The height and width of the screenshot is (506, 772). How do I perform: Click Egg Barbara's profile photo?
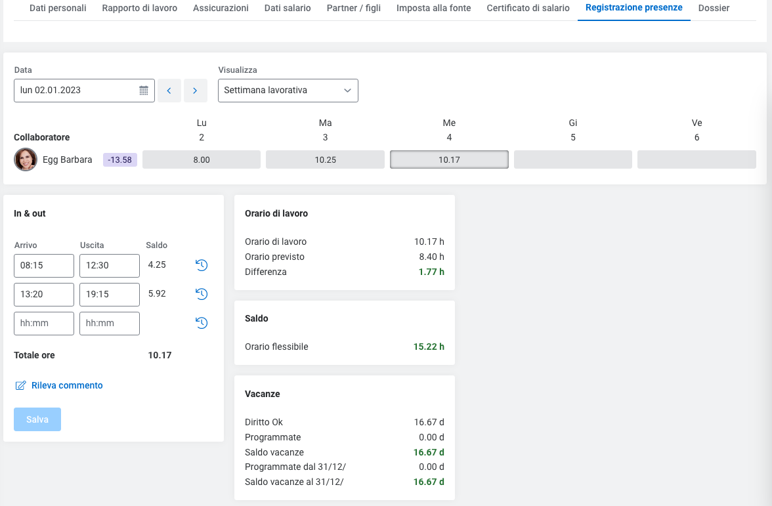coord(26,159)
